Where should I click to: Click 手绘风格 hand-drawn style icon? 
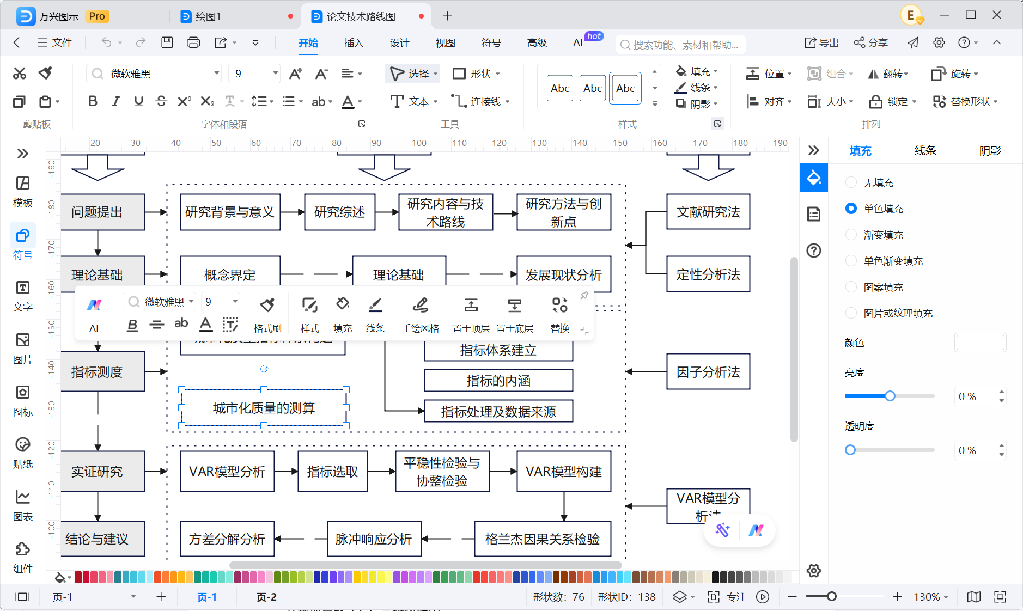pyautogui.click(x=421, y=314)
